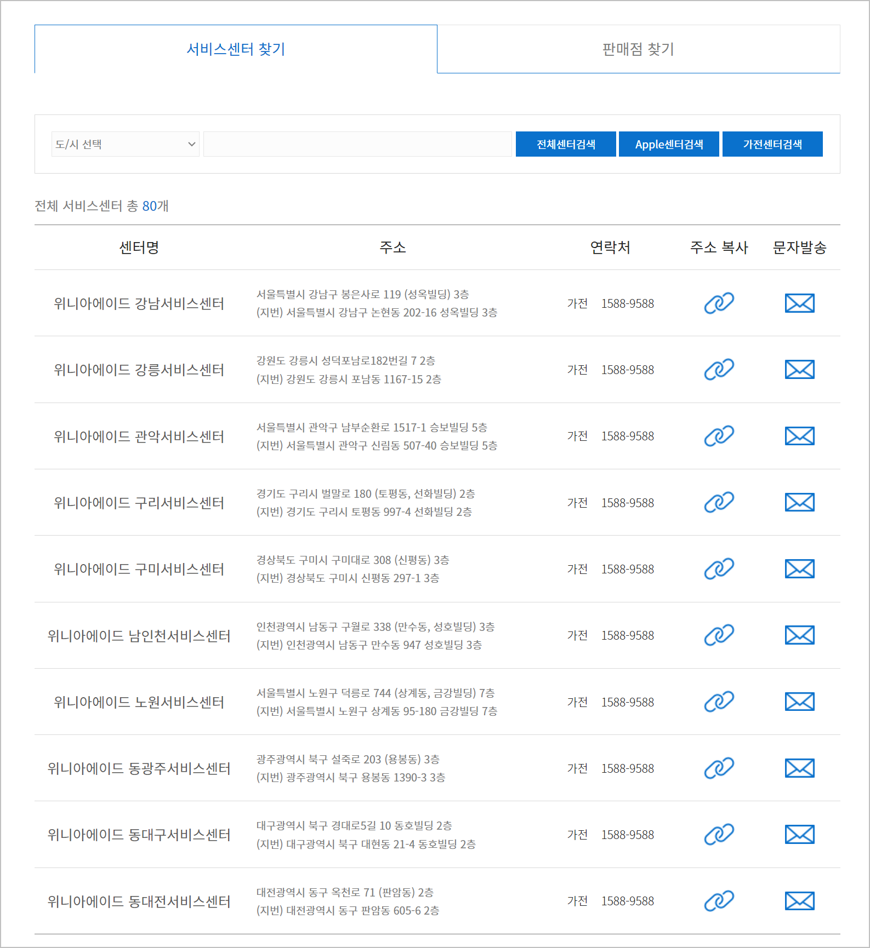
Task: Click 센터명 column header
Action: pyautogui.click(x=139, y=247)
